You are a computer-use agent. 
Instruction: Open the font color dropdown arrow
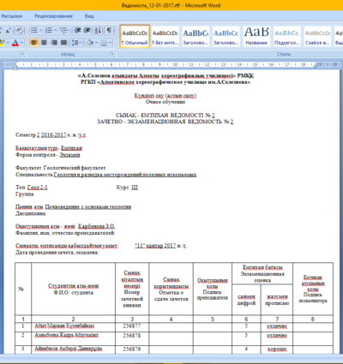(22, 43)
